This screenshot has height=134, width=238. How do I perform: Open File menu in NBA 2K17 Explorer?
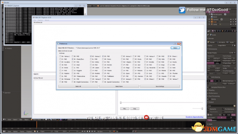(x=35, y=20)
